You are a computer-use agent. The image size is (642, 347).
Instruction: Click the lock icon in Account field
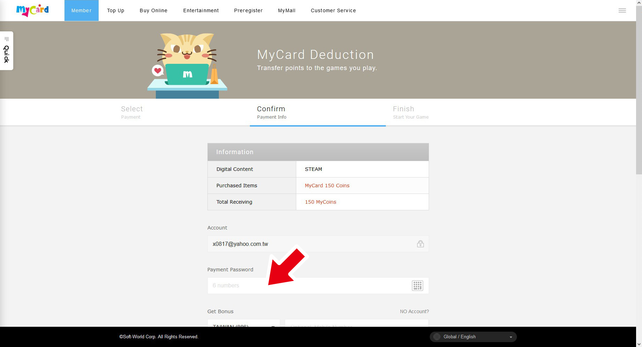pos(420,244)
